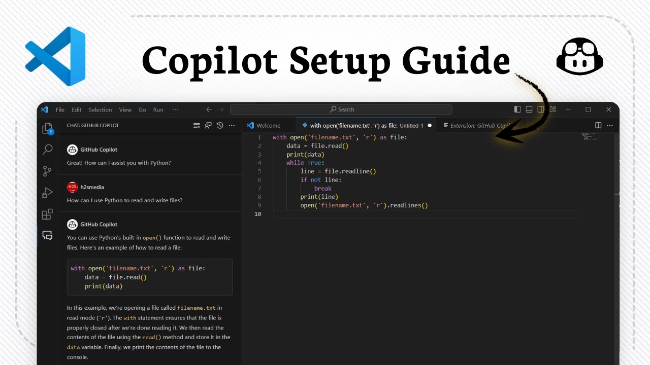Open chat panel more actions menu
The height and width of the screenshot is (365, 650).
pyautogui.click(x=232, y=125)
